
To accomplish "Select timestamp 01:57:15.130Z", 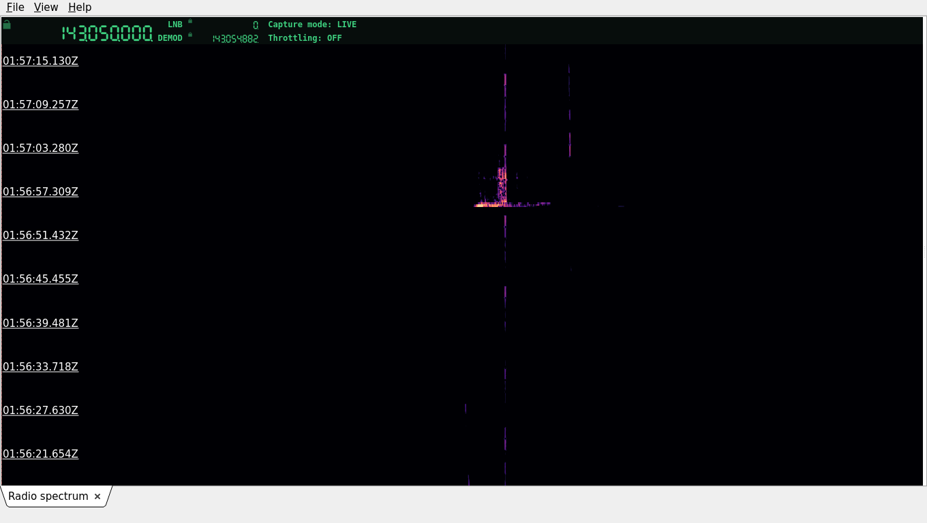I will pos(40,61).
